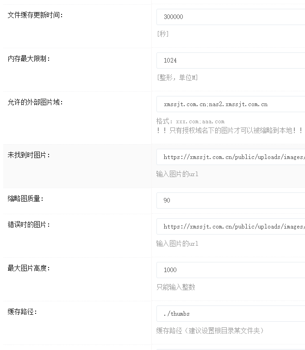305x350 pixels.
Task: Click the 错误时的图片 label
Action: tap(29, 225)
